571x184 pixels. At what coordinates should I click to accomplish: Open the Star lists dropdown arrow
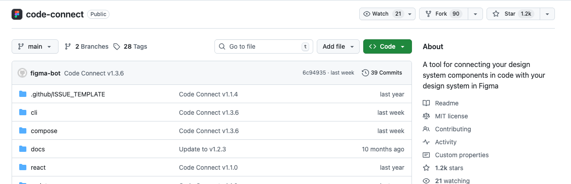(x=547, y=14)
